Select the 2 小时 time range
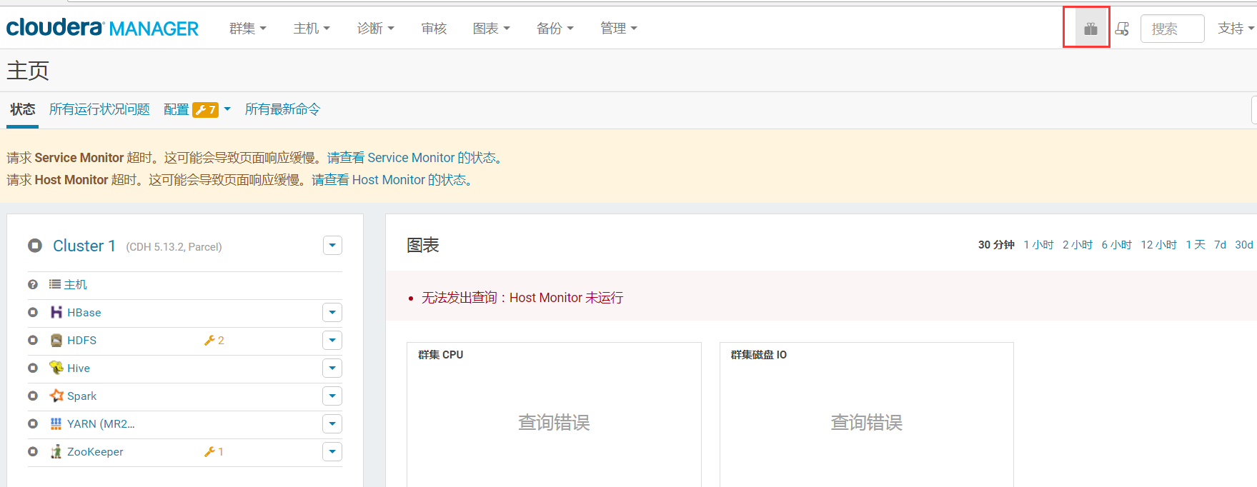 tap(1078, 245)
